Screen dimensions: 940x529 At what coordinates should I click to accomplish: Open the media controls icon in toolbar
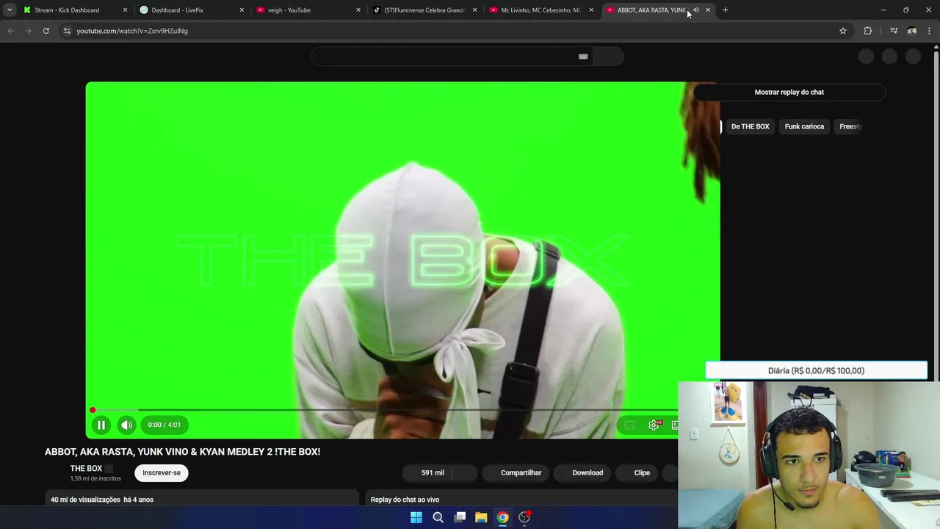click(894, 31)
